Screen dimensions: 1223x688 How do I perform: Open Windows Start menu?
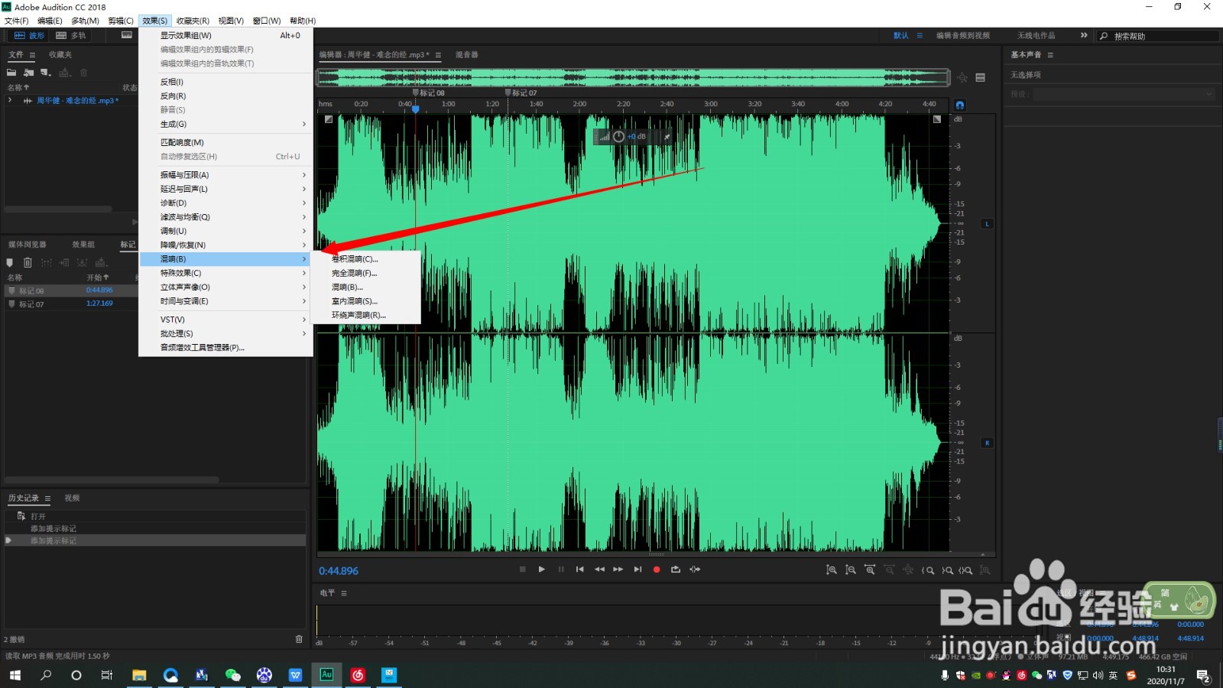[x=15, y=675]
